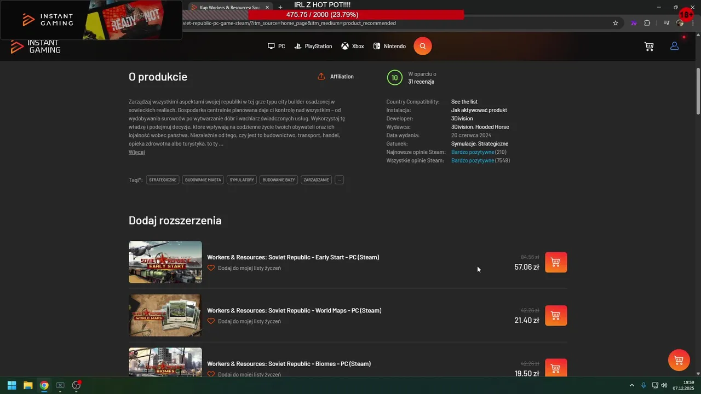Open Jak aktywować produkt link
701x394 pixels.
[x=479, y=110]
